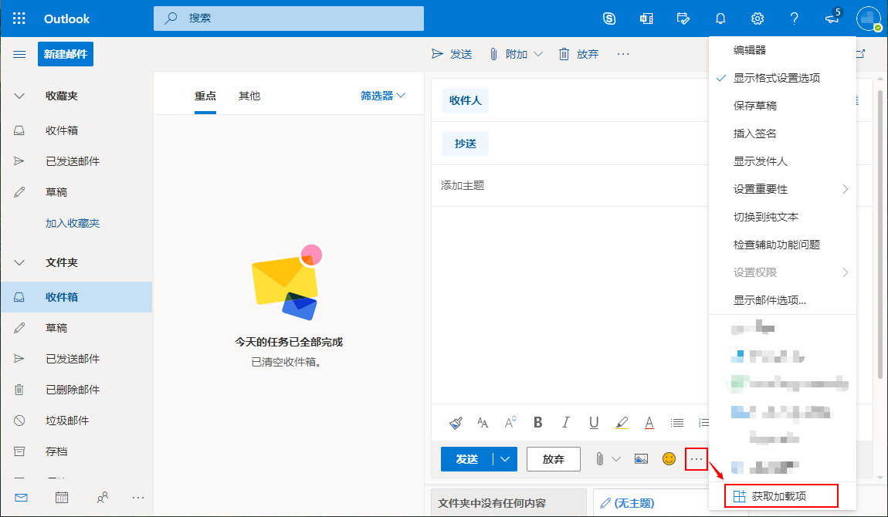This screenshot has height=517, width=888.
Task: Collapse the 文件夹 folders section
Action: tap(19, 262)
